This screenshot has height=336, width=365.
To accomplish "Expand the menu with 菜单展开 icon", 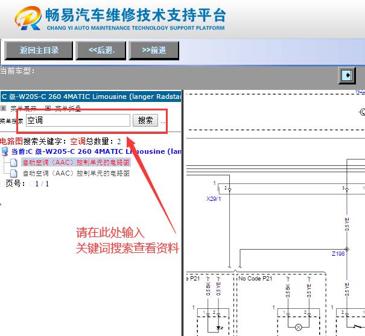I will point(3,108).
